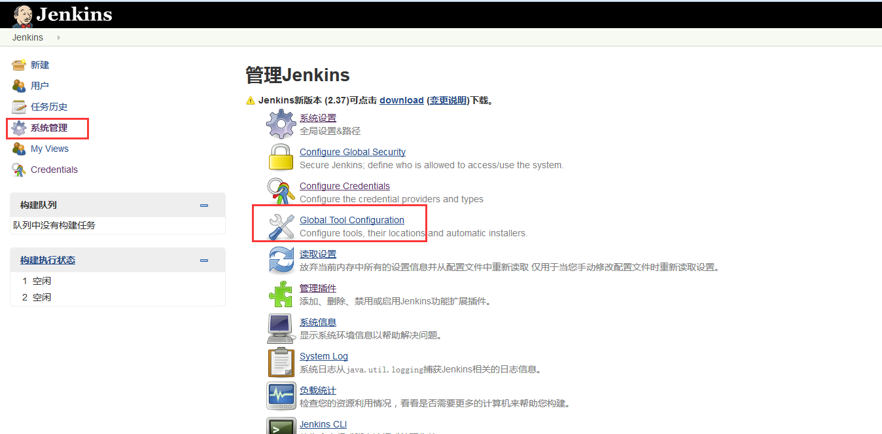Open 用户 in the sidebar
The image size is (882, 434).
tap(40, 86)
